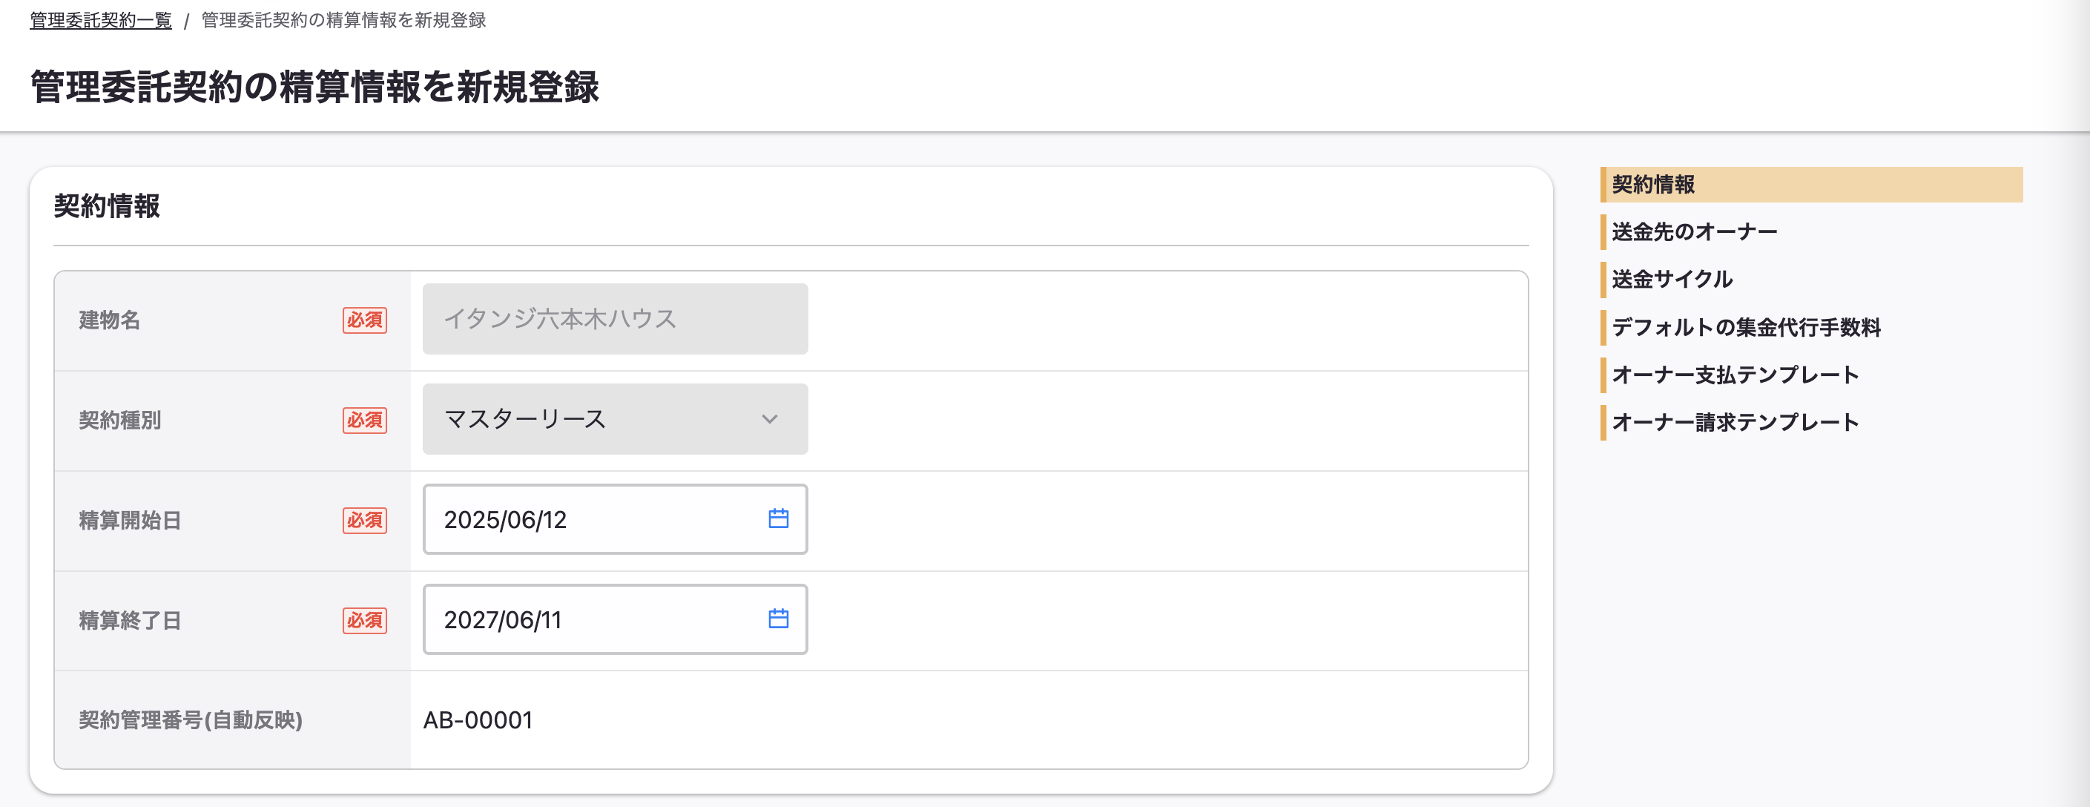Navigate to 送金サイクル section
Screen dimensions: 2090x807
pyautogui.click(x=1672, y=280)
